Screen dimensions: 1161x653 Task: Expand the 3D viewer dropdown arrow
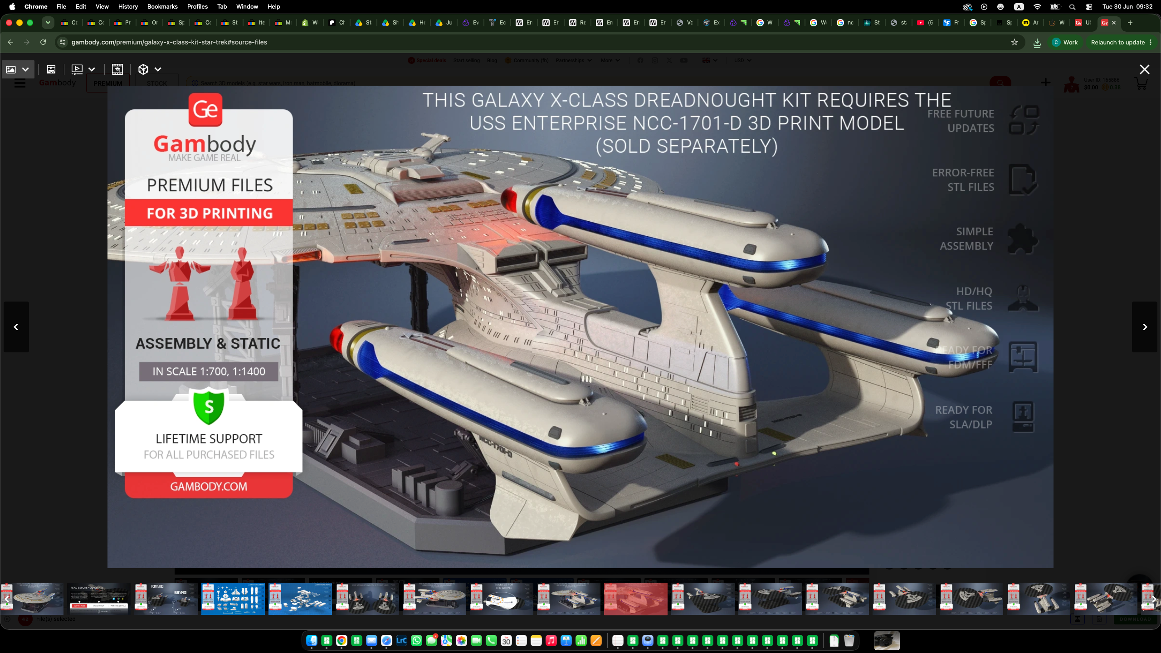point(158,69)
